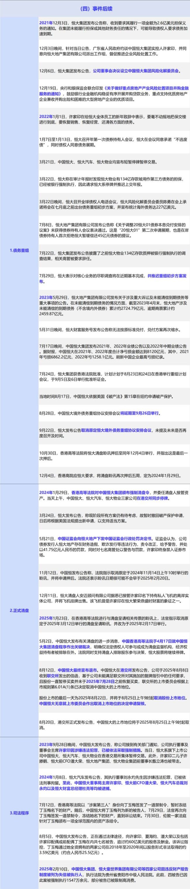This screenshot has width=190, height=889.
Task: Click the blue sentence "中国恒大无意就上市委员会…申请复核"
Action: pyautogui.click(x=92, y=703)
